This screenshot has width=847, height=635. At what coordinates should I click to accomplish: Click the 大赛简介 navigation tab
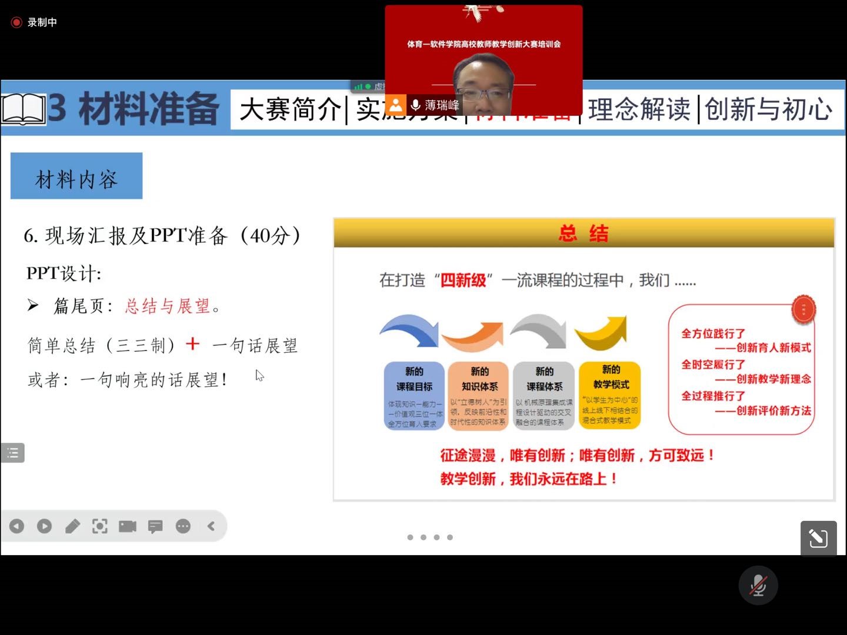click(290, 109)
